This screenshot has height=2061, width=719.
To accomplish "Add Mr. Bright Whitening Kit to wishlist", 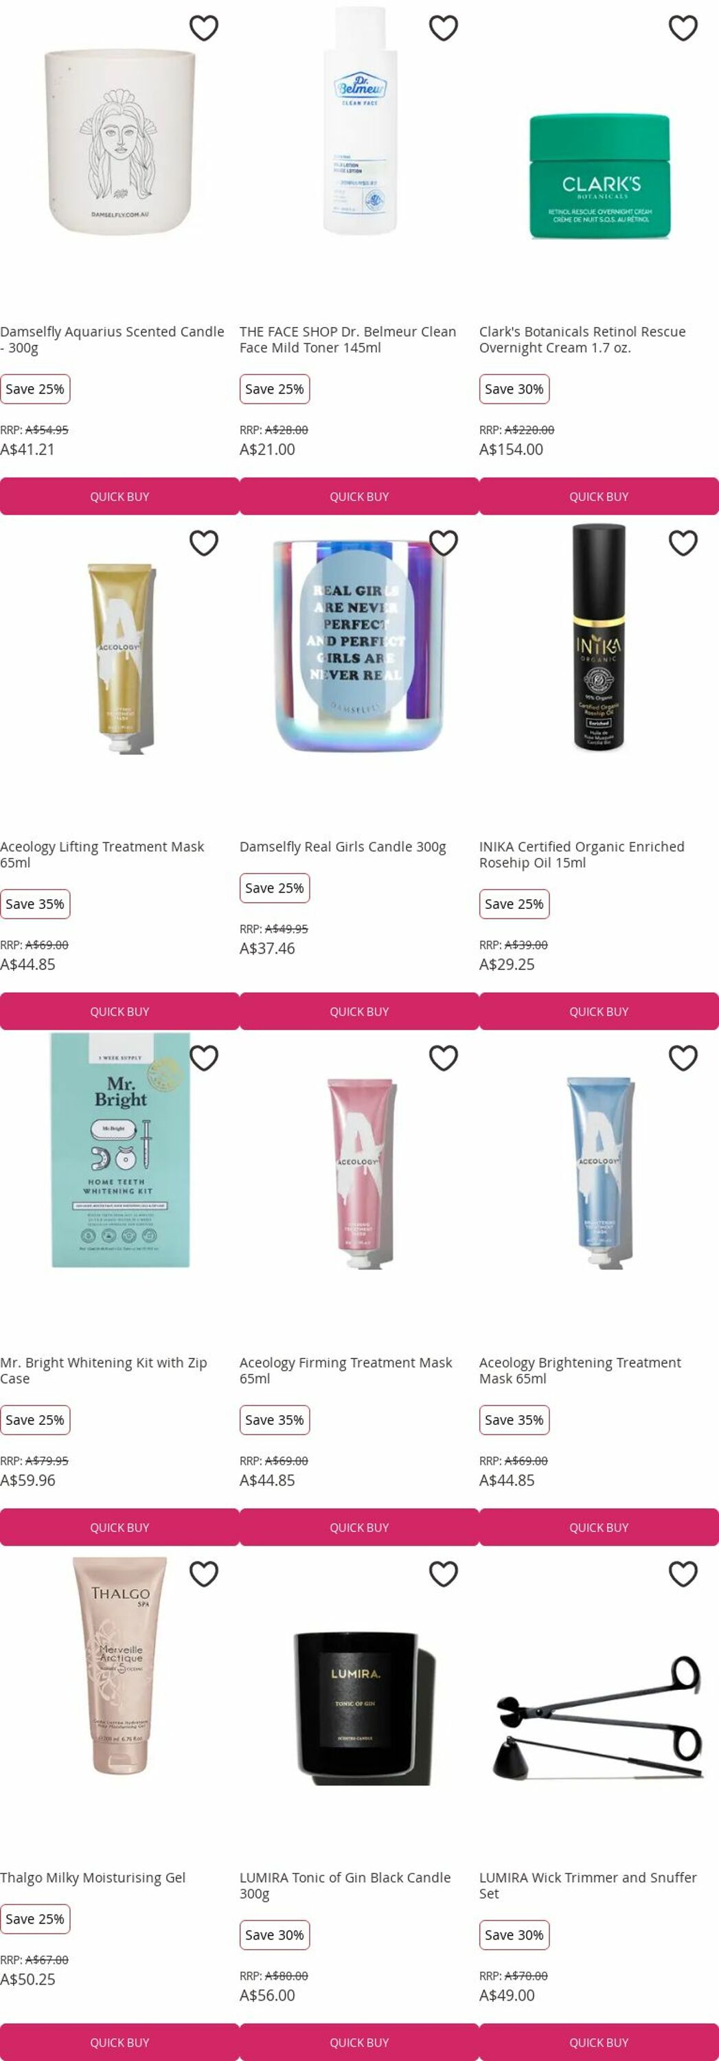I will point(204,1058).
